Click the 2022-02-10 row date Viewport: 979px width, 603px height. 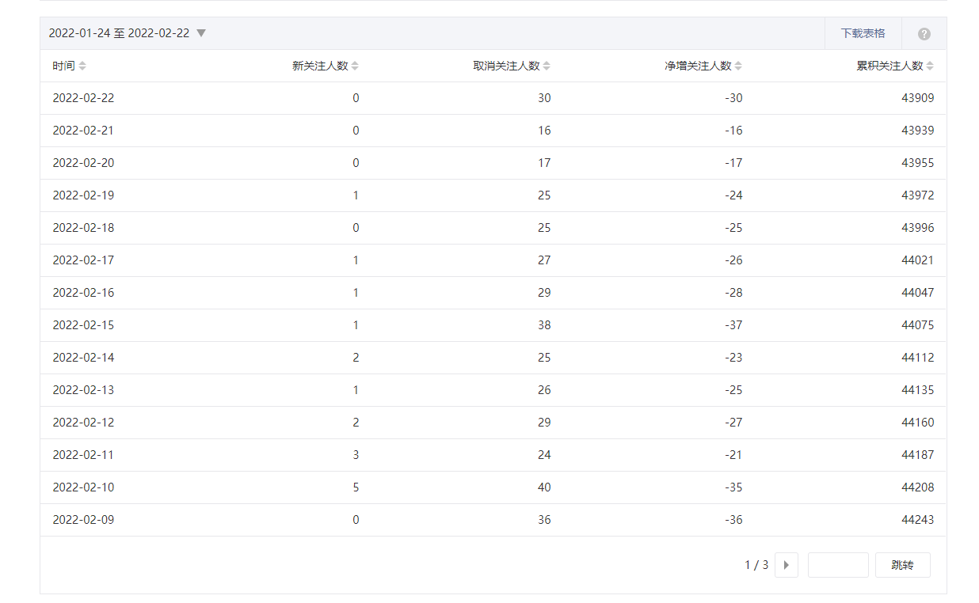pos(83,487)
